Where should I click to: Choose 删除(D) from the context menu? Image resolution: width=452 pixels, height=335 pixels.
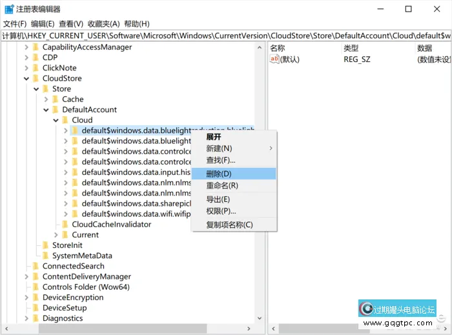(219, 174)
